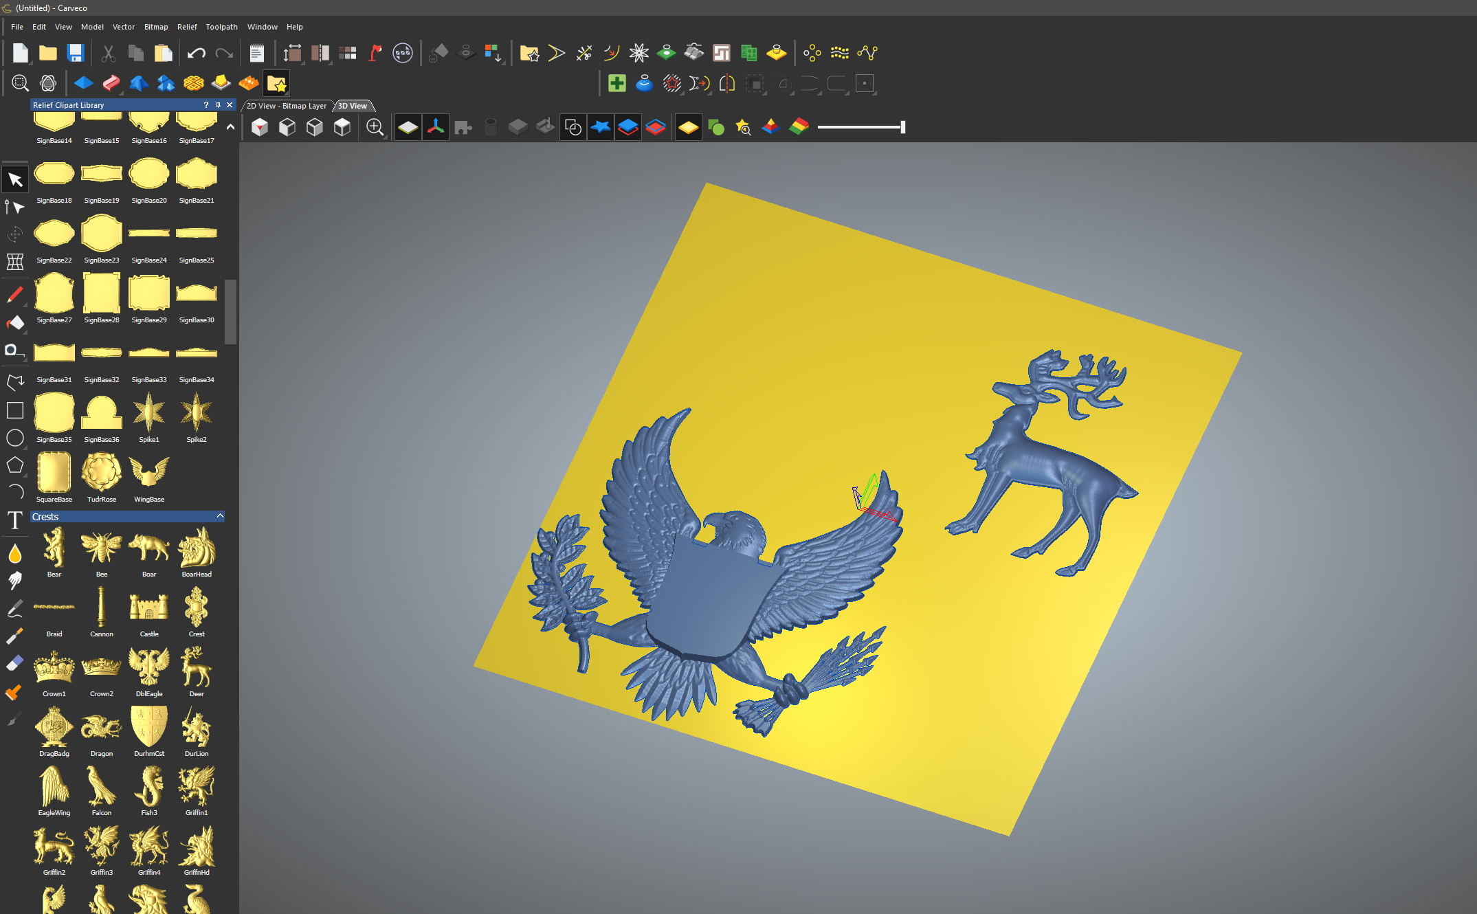Screen dimensions: 1477x914
Task: Collapse the Crests section
Action: (220, 516)
